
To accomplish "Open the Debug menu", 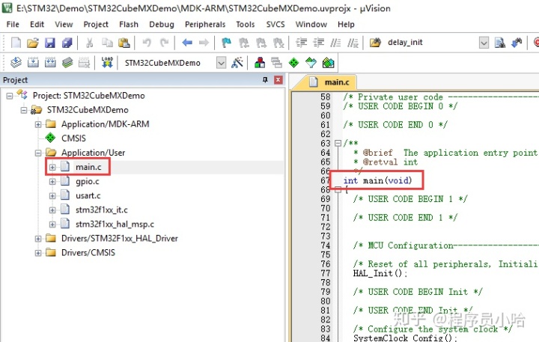I will tap(162, 25).
